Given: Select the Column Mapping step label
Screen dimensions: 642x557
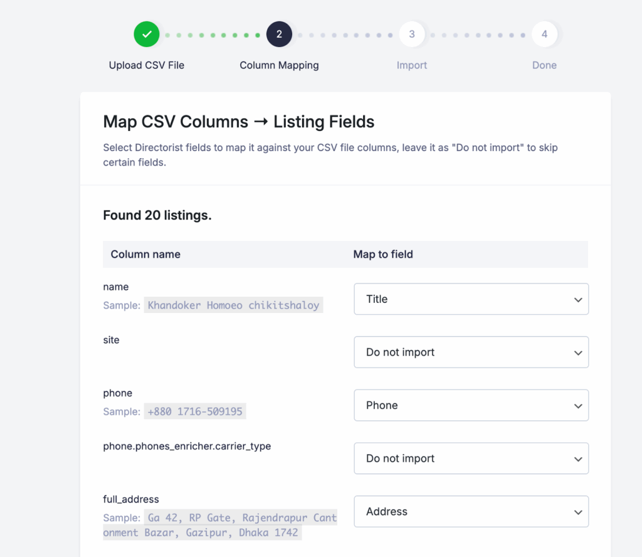Looking at the screenshot, I should 279,65.
